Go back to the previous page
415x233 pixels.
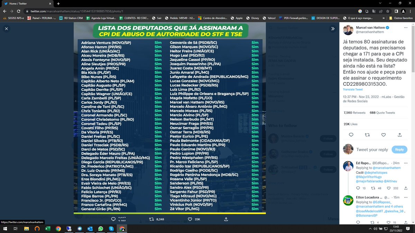(x=4, y=11)
